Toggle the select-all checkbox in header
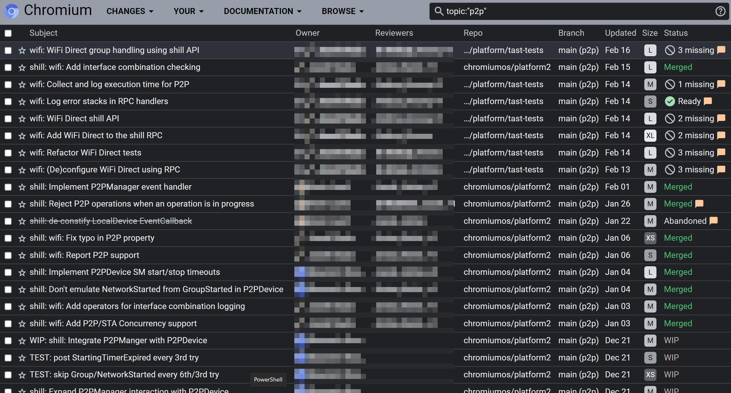The image size is (731, 393). pos(8,33)
